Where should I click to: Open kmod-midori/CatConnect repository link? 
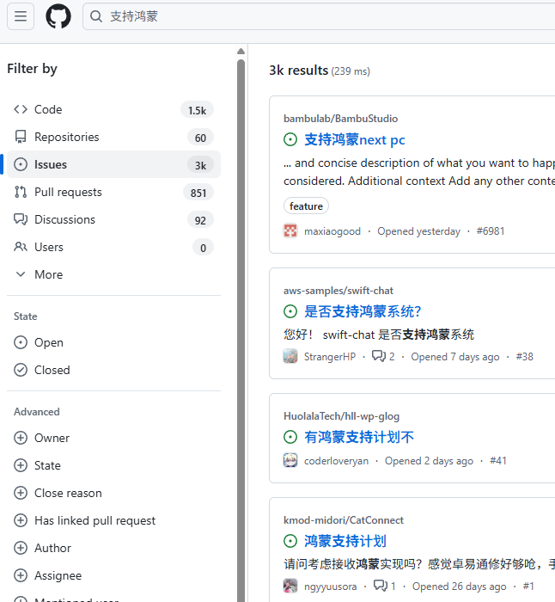pyautogui.click(x=344, y=520)
